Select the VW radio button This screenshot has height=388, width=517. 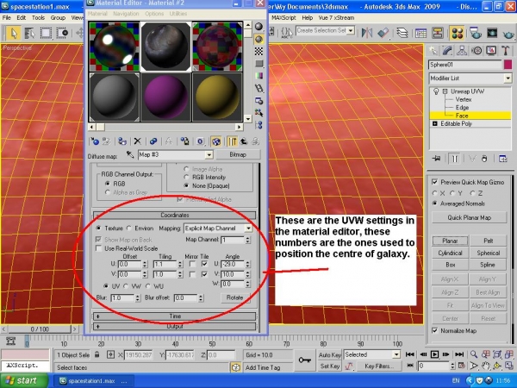click(126, 286)
